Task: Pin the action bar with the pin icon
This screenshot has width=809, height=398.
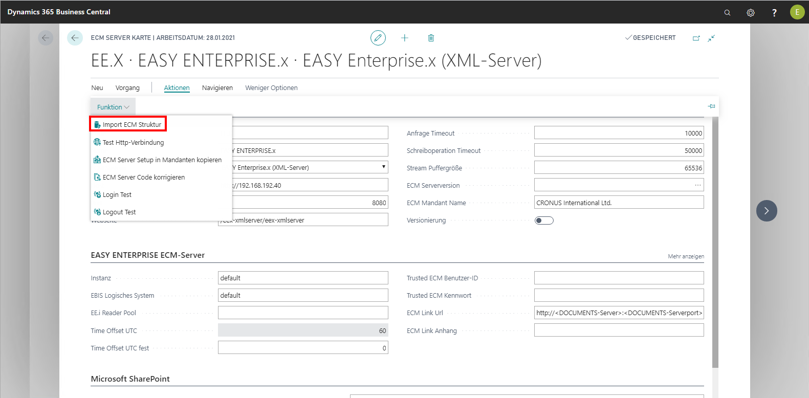Action: [711, 106]
